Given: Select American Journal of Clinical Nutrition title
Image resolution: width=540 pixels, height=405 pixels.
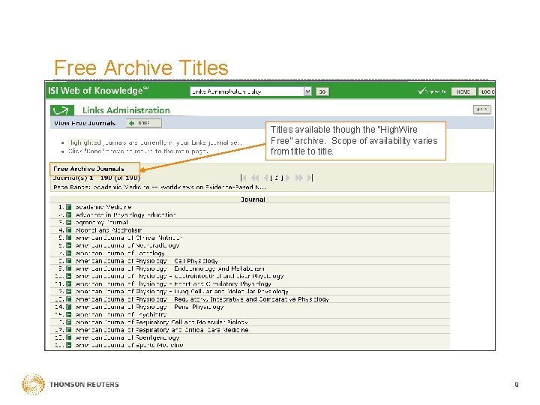Looking at the screenshot, I should coord(128,238).
